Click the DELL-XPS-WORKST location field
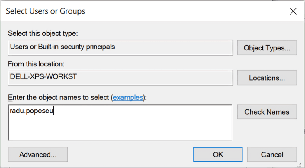This screenshot has height=168, width=305. tap(120, 78)
